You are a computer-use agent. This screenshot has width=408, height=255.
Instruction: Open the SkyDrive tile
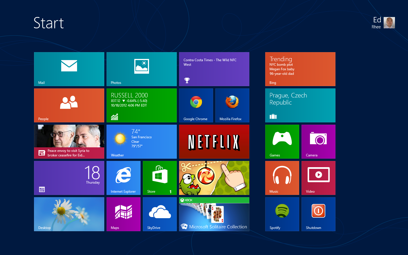[x=160, y=214]
